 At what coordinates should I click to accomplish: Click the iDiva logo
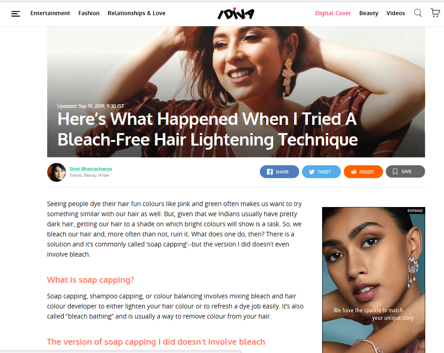coord(236,13)
